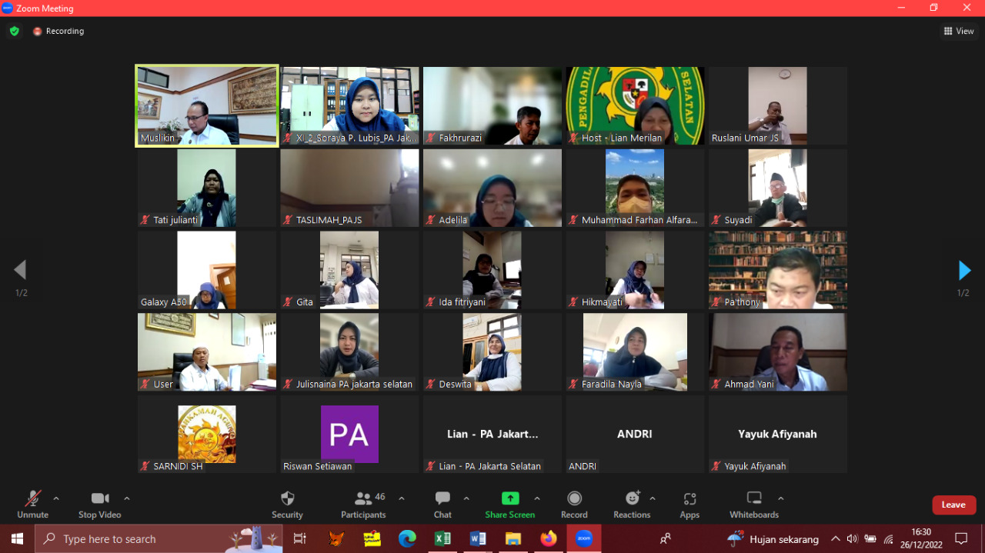
Task: Open the Security shield options
Action: pos(287,504)
